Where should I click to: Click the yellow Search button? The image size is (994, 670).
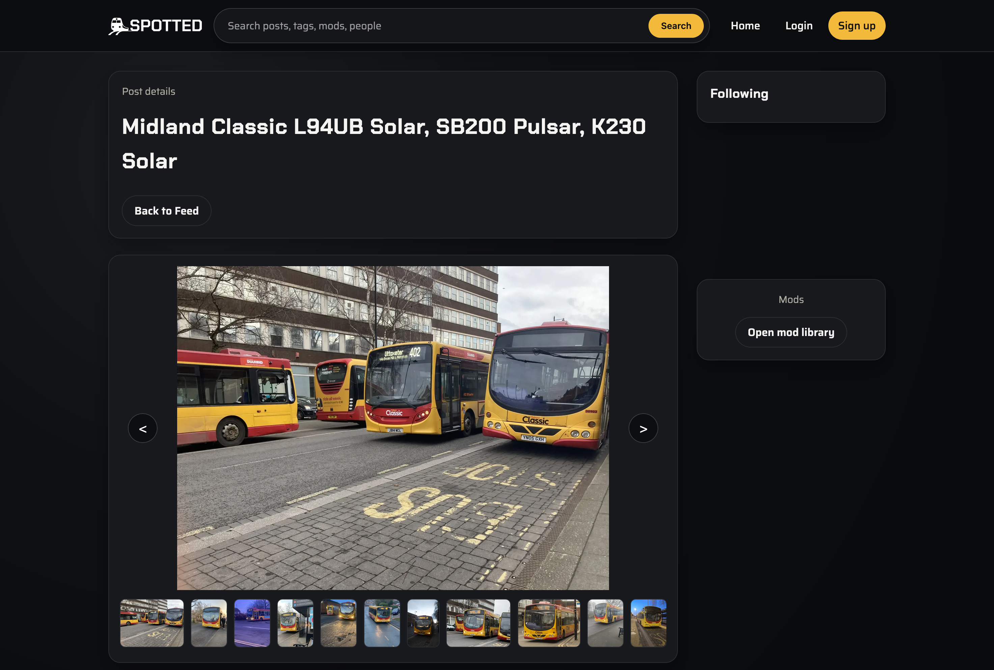(x=675, y=26)
